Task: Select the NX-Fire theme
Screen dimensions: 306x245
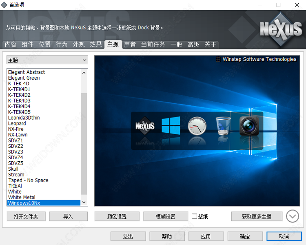Action: point(44,129)
